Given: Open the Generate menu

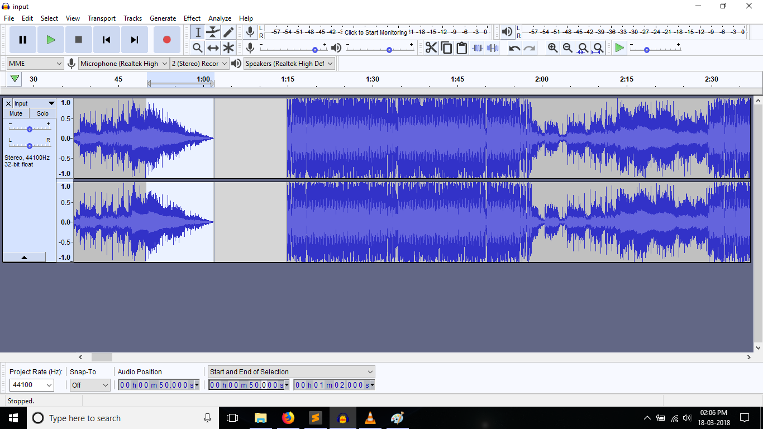Looking at the screenshot, I should (x=163, y=18).
